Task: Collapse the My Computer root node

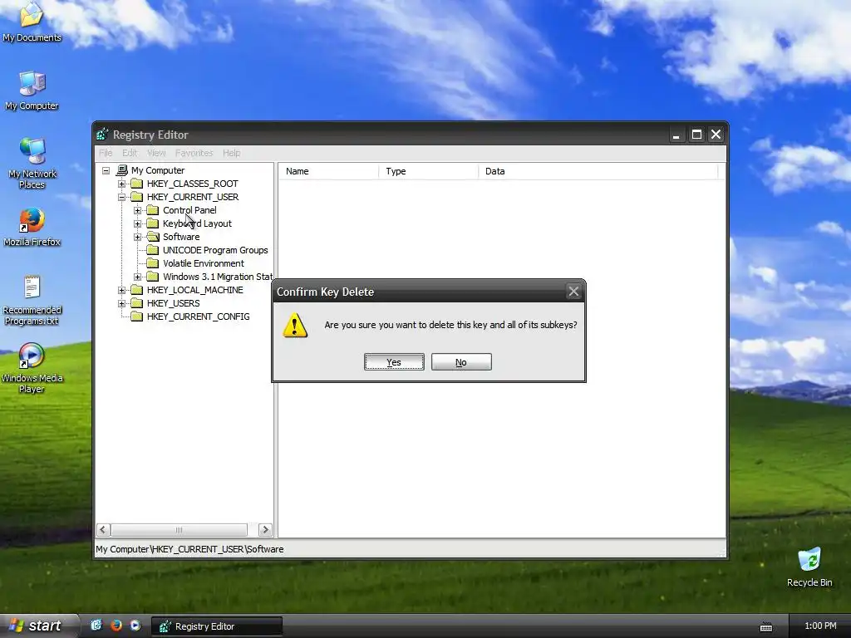Action: 106,170
